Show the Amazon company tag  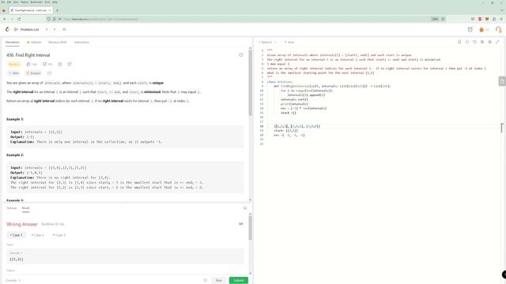click(33, 73)
